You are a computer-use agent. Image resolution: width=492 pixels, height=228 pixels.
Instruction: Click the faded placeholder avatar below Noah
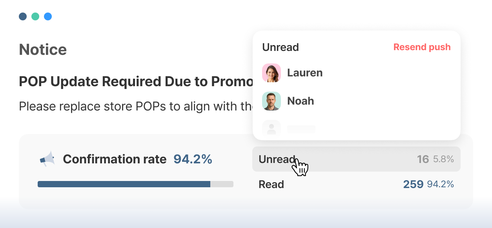[x=272, y=128]
